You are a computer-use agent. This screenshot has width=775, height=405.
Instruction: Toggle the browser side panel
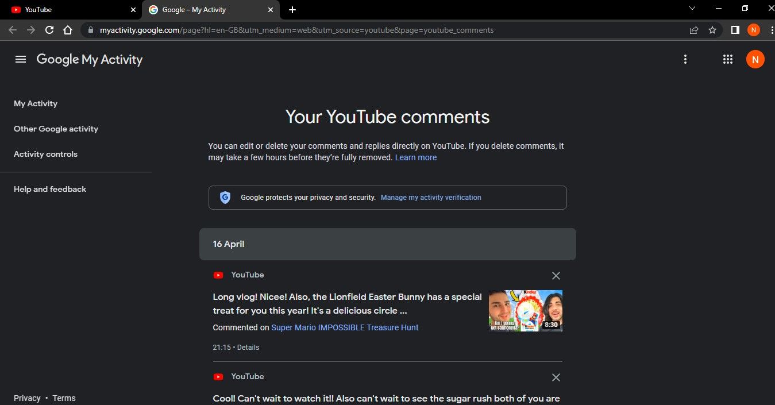click(735, 30)
